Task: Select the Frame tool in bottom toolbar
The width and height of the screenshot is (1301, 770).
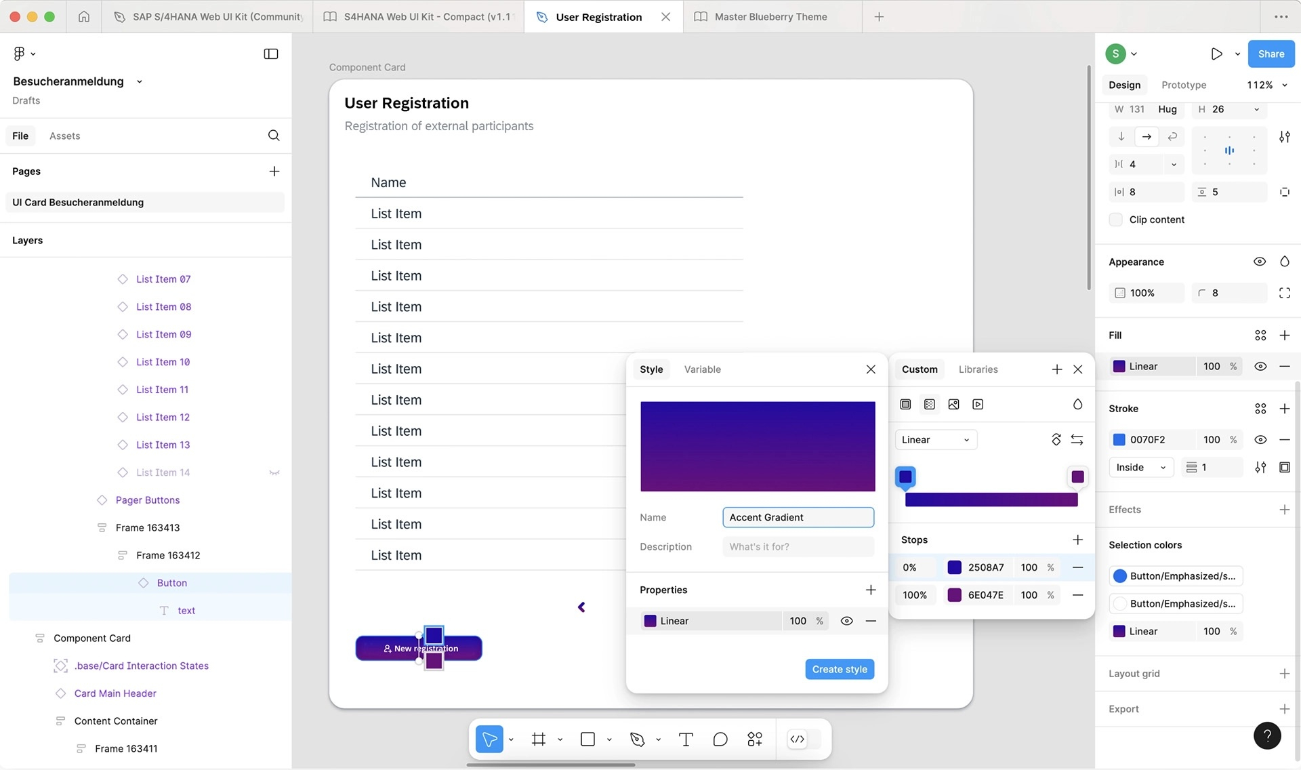Action: (x=539, y=739)
